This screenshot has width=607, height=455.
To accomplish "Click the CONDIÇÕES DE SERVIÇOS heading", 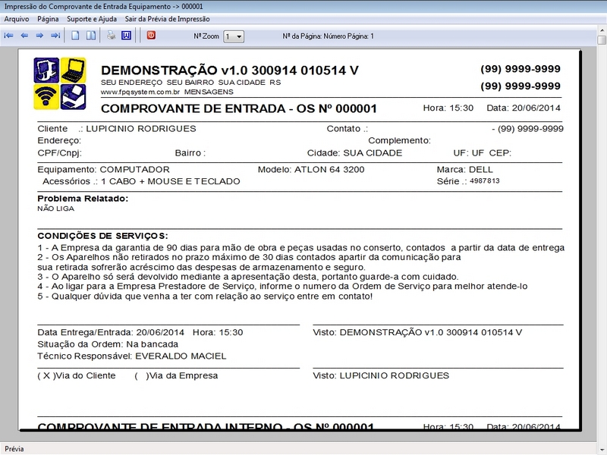I will [x=102, y=236].
